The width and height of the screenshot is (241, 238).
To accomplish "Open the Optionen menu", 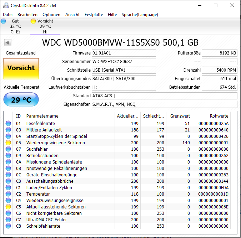I will tap(51, 15).
